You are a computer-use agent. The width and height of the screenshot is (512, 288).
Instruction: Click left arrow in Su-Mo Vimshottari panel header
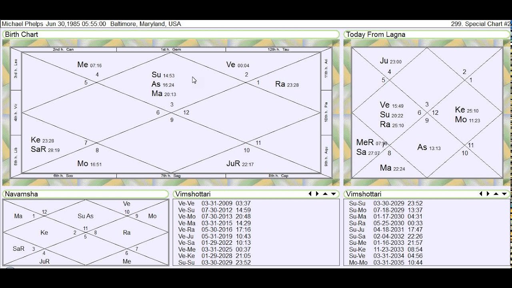coord(481,194)
